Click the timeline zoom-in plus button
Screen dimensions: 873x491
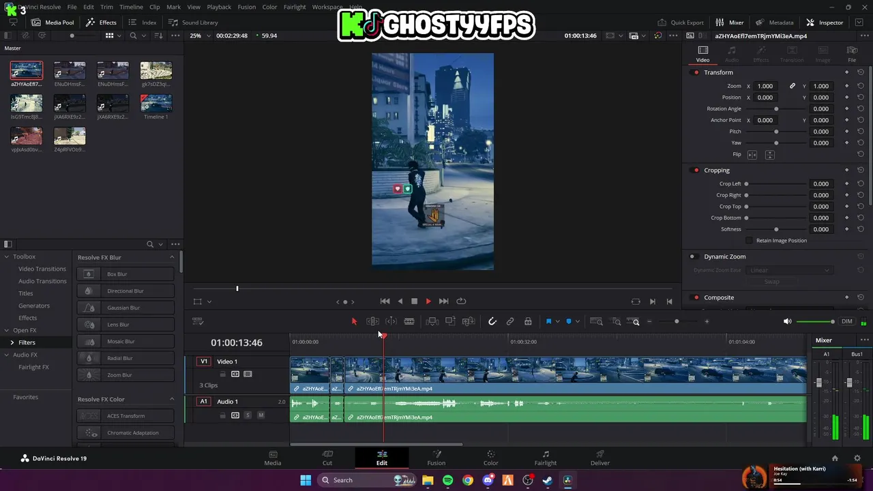(x=707, y=321)
